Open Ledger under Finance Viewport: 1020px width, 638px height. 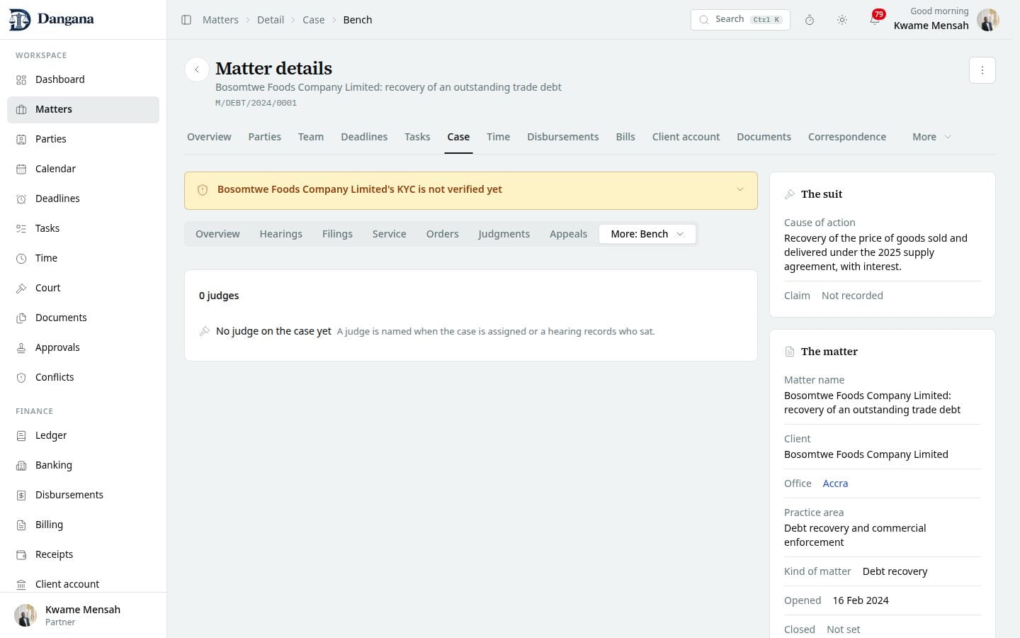pyautogui.click(x=83, y=435)
